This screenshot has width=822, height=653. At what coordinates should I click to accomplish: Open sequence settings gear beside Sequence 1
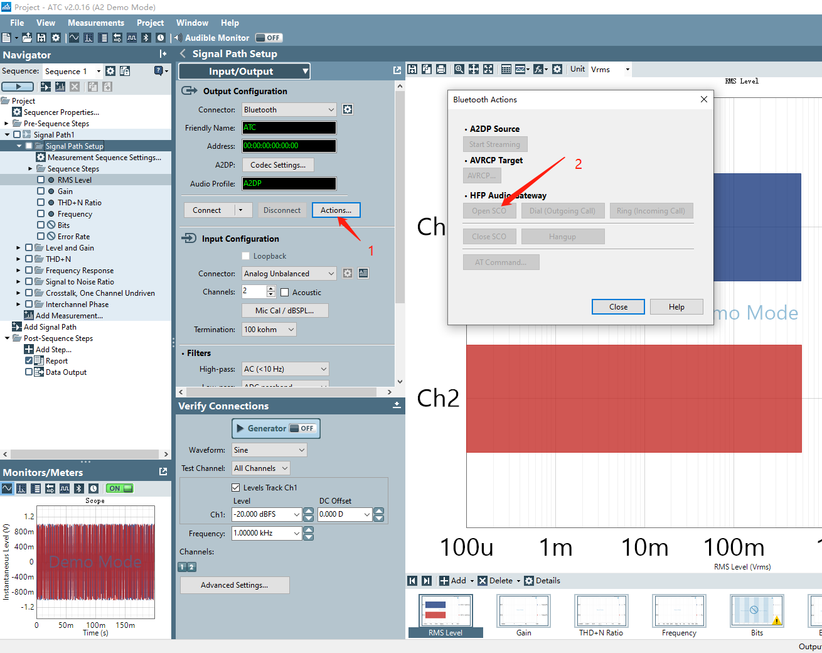point(110,71)
